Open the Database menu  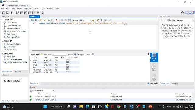(28, 9)
